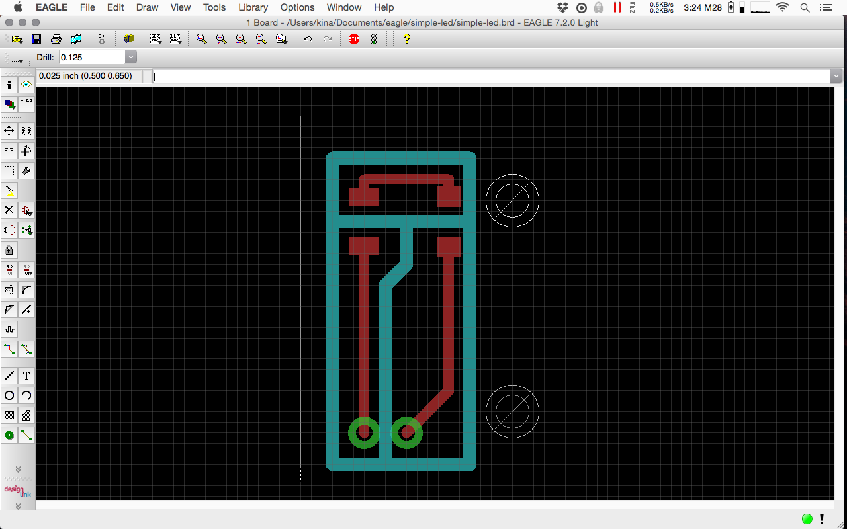847x529 pixels.
Task: Select the Signal tool
Action: tap(26, 435)
